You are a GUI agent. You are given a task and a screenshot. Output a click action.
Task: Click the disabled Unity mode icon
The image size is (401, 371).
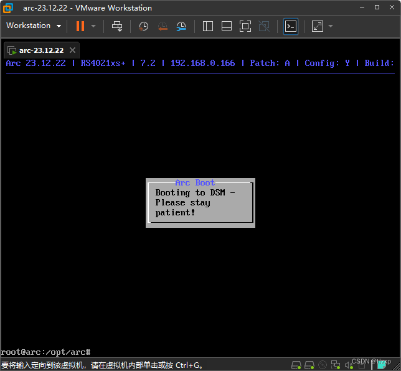point(264,26)
